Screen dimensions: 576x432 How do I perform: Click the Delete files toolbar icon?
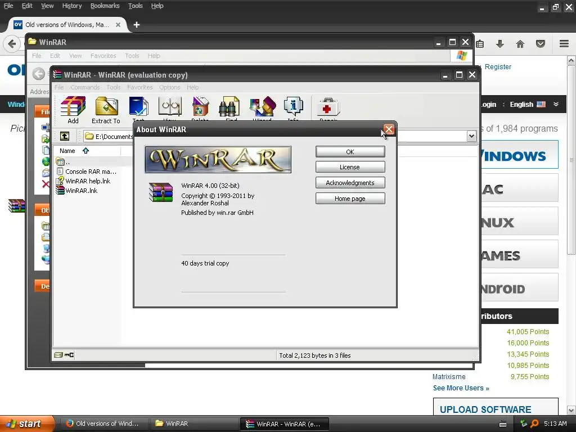pyautogui.click(x=200, y=106)
